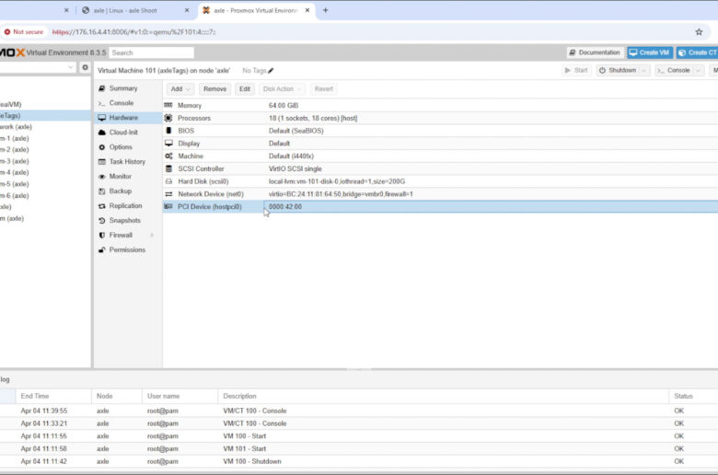
Task: Sort log by Status column header
Action: [693, 396]
